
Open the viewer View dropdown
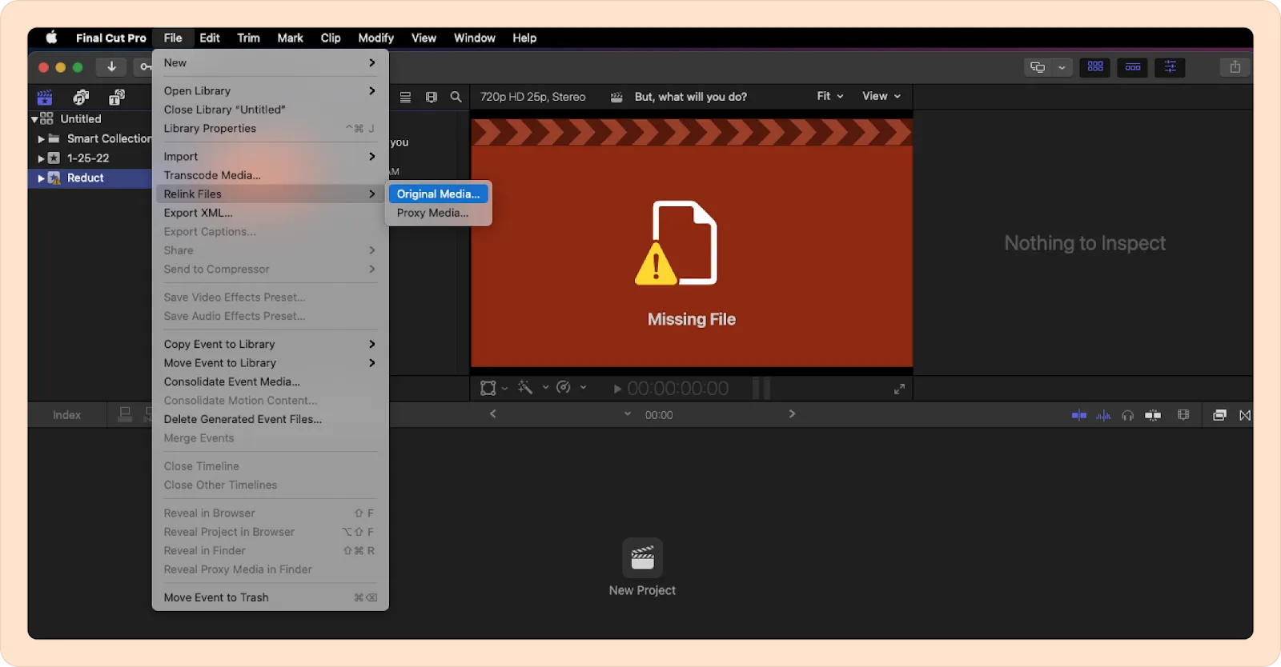881,96
